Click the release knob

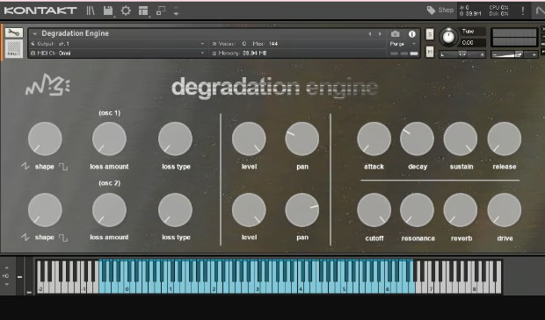click(x=505, y=139)
